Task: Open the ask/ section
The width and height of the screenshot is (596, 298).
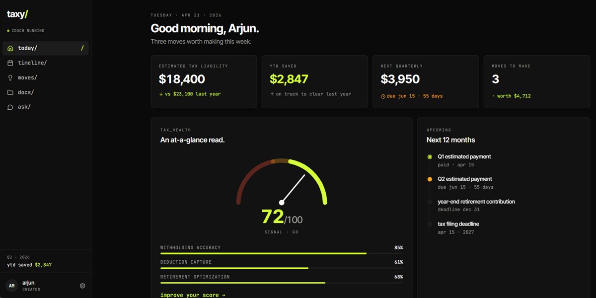Action: 46,107
